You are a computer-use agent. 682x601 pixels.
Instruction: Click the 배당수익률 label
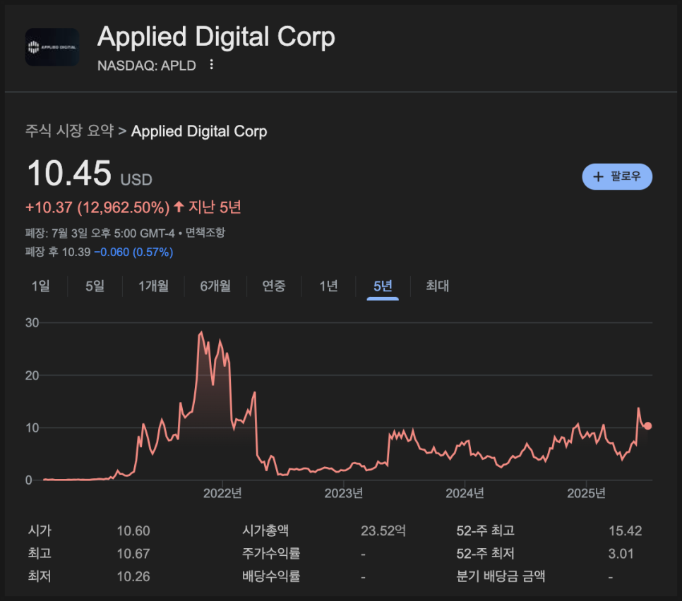[x=271, y=576]
